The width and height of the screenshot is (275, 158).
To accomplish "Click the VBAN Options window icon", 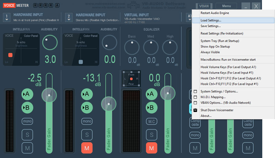I will click(x=195, y=103).
